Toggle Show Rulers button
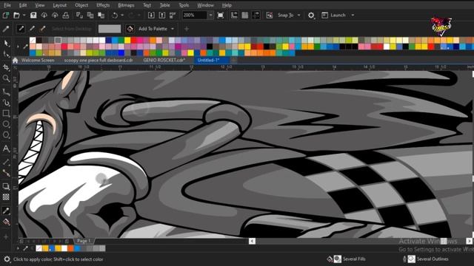Image resolution: width=474 pixels, height=266 pixels. [x=234, y=15]
